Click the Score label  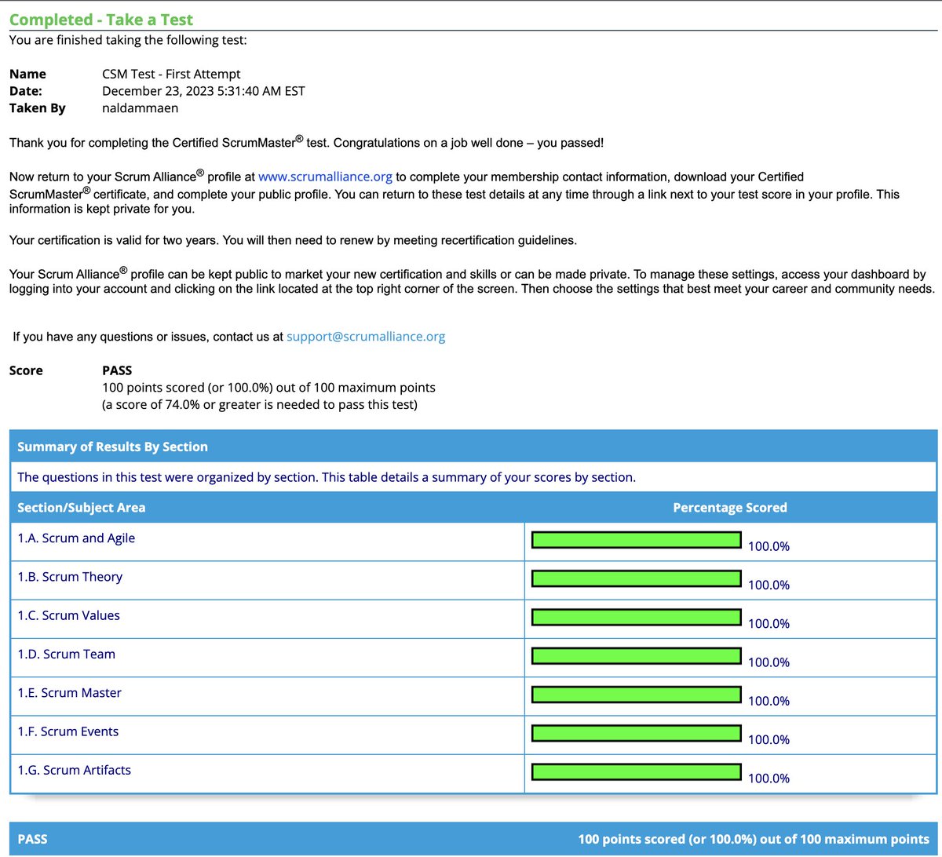click(26, 370)
